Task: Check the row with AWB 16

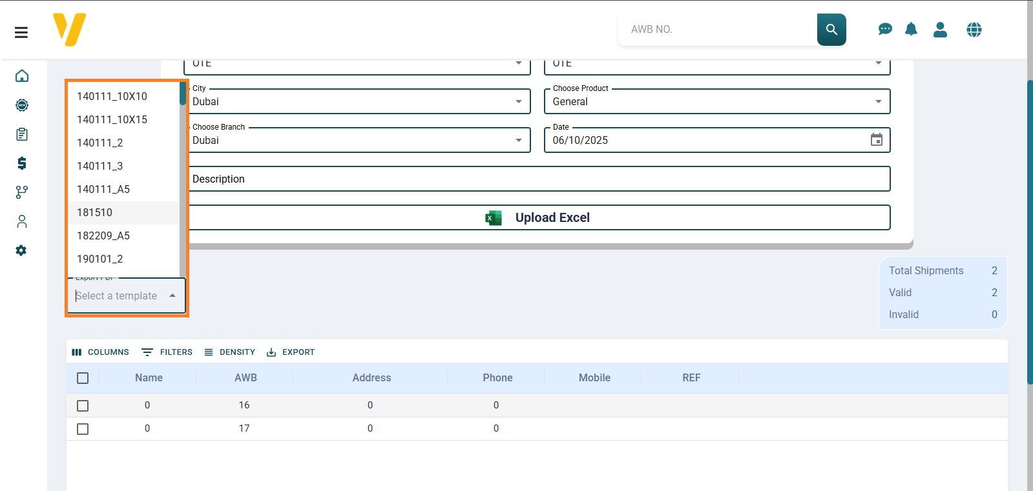Action: 83,406
